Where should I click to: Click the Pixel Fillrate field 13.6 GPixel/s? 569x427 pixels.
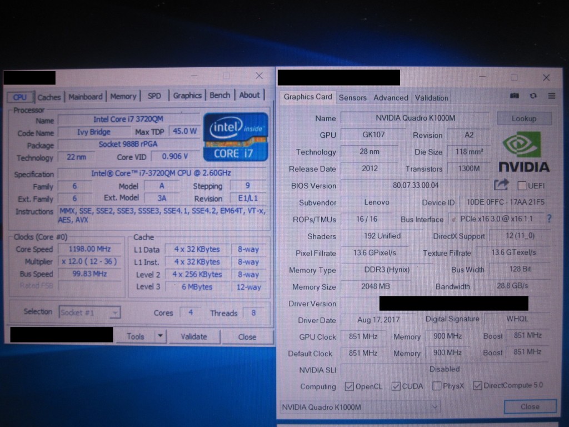(375, 253)
